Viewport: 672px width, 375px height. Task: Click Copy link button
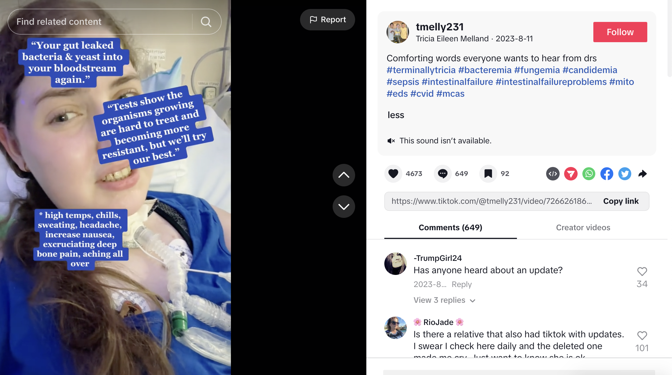click(x=621, y=201)
